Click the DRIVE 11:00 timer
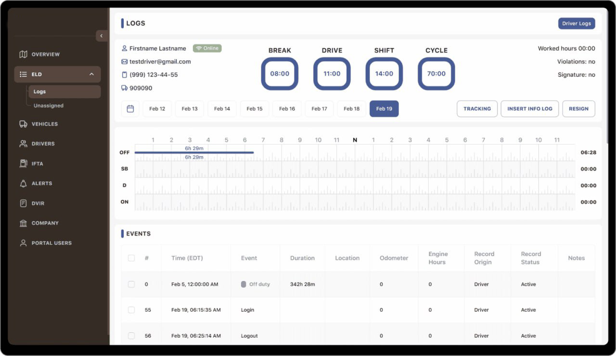This screenshot has width=616, height=356. point(332,74)
